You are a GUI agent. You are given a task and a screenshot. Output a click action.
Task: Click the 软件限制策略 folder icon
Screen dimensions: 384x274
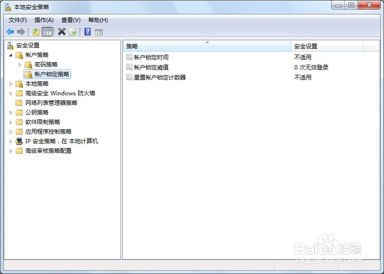(x=19, y=122)
